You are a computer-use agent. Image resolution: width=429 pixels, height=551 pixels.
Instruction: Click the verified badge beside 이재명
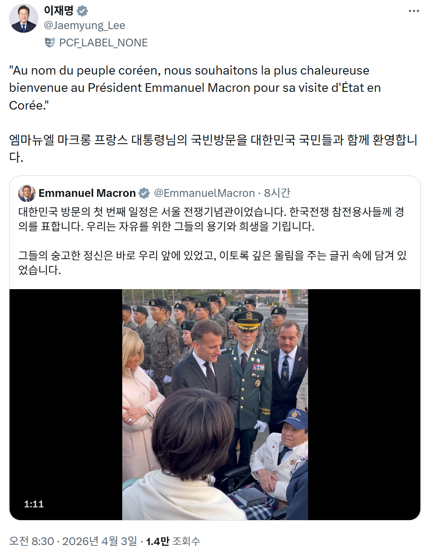[x=82, y=11]
